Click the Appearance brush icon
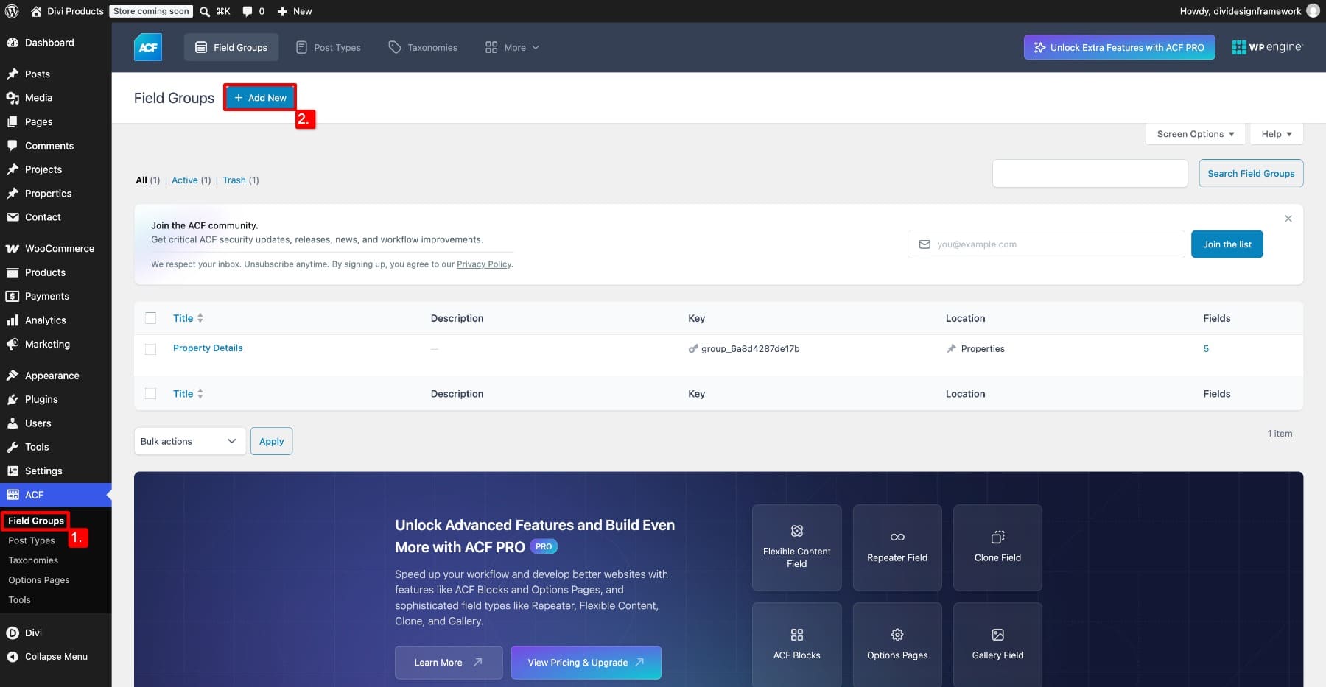 13,376
